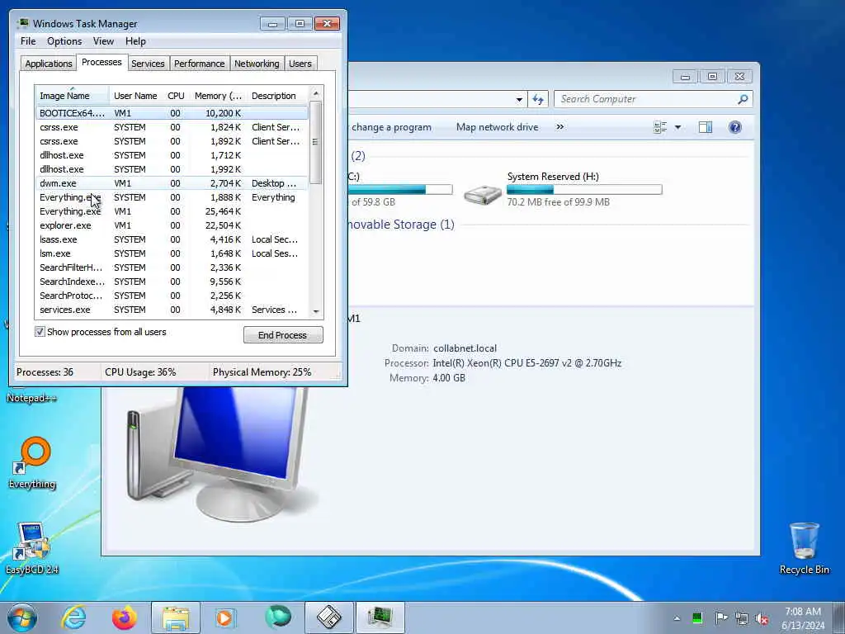Open the Options menu in Task Manager
This screenshot has height=634, width=845.
pos(64,41)
